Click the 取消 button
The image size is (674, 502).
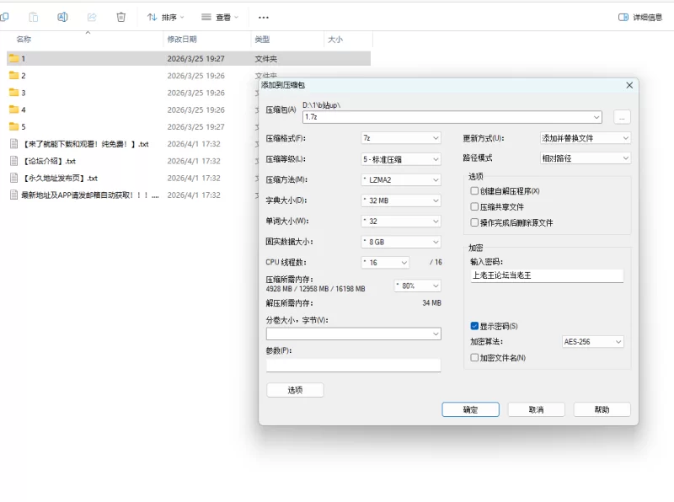[x=536, y=409]
